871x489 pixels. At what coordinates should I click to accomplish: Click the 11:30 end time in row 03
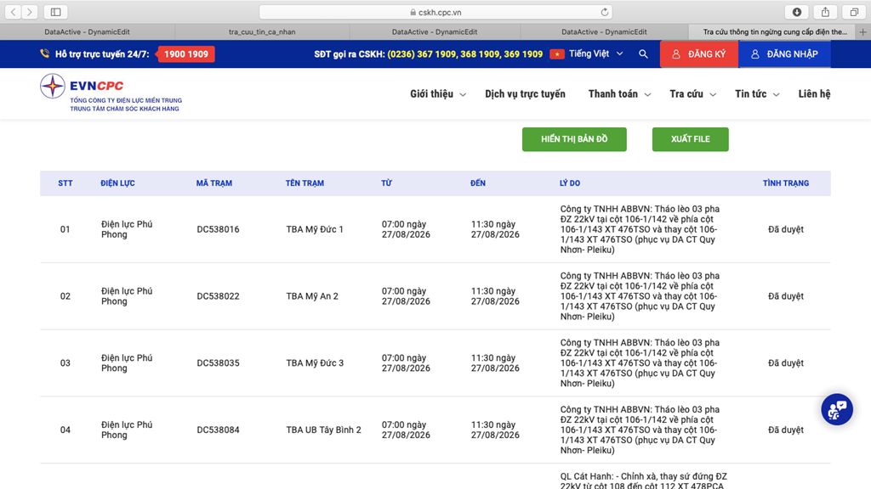click(495, 363)
